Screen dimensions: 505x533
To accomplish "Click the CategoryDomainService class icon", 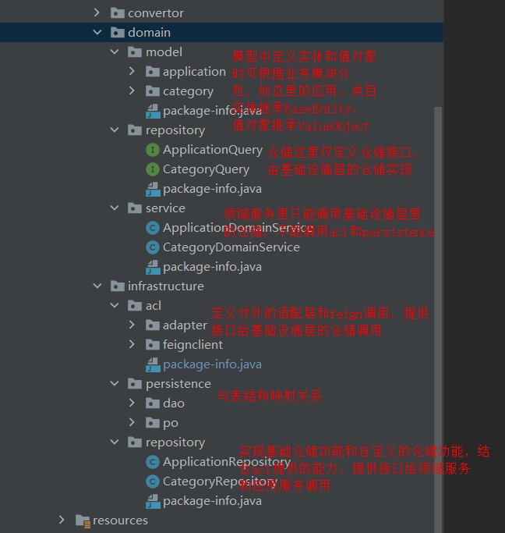I will point(153,247).
